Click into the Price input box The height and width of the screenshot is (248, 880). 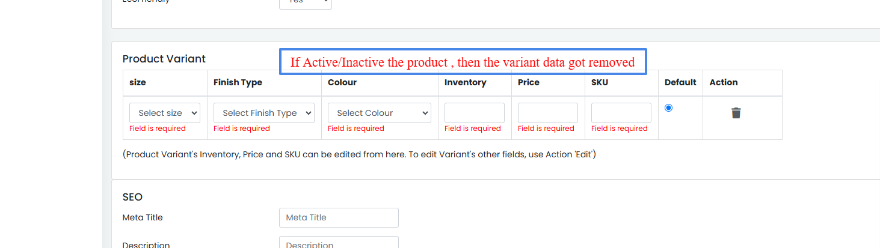548,113
